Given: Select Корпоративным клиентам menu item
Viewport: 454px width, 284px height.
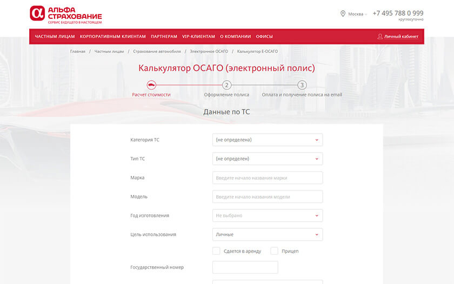Looking at the screenshot, I should click(112, 36).
